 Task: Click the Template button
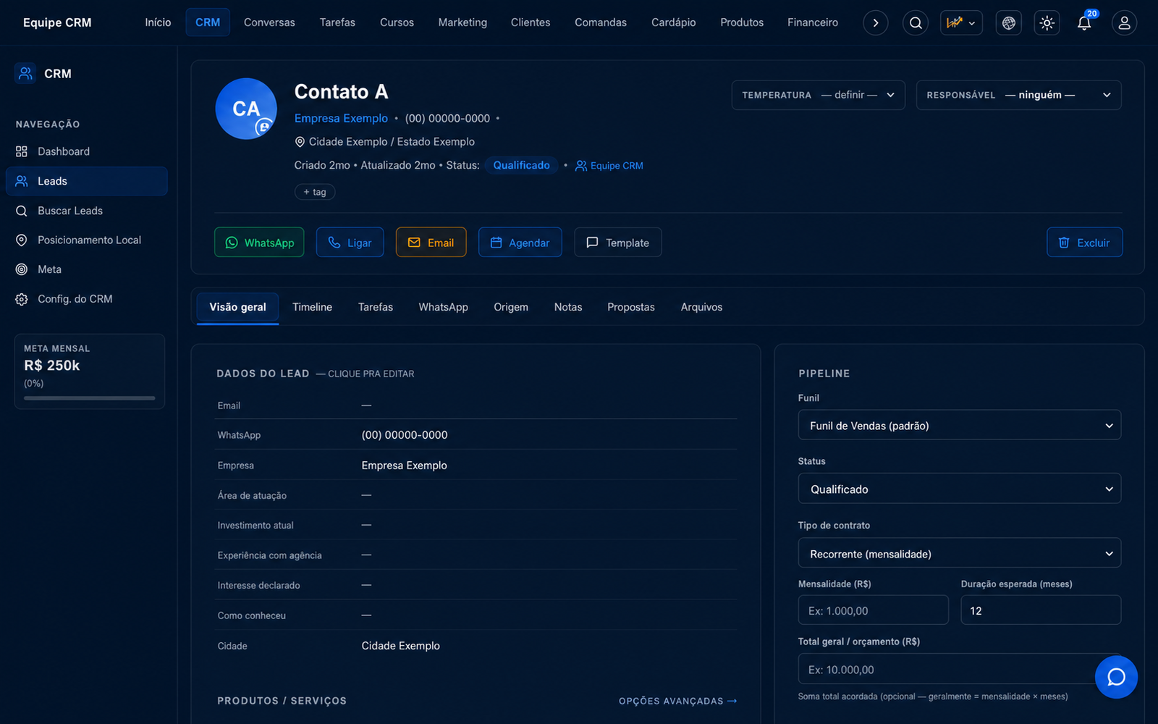coord(618,243)
